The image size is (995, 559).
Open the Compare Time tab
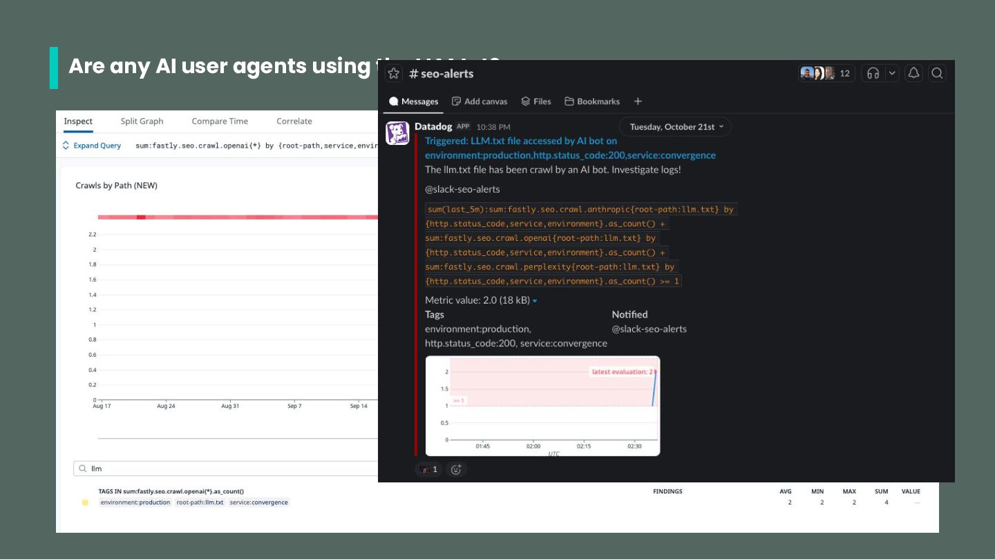(x=220, y=121)
